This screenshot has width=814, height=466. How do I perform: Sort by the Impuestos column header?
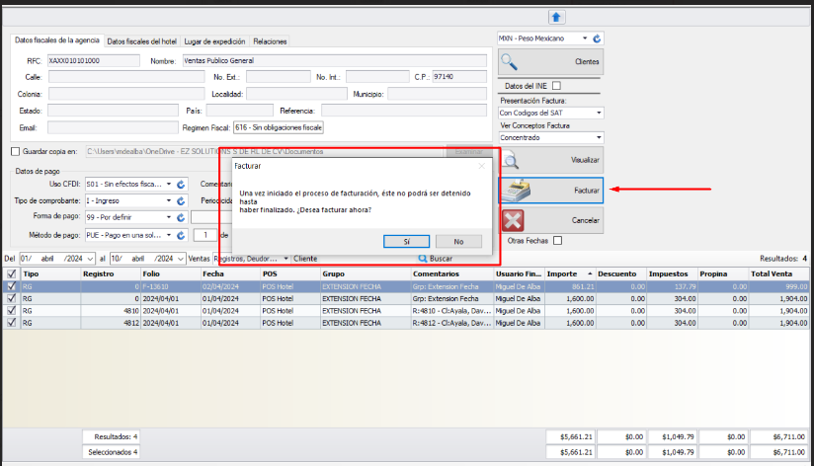point(671,273)
